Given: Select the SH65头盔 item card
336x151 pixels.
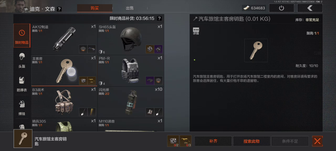Looking at the screenshot, I should 131,39.
